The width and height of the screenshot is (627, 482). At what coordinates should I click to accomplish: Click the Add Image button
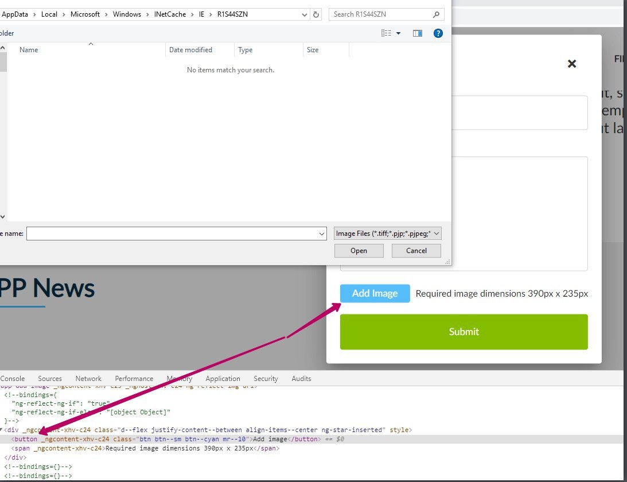coord(375,294)
